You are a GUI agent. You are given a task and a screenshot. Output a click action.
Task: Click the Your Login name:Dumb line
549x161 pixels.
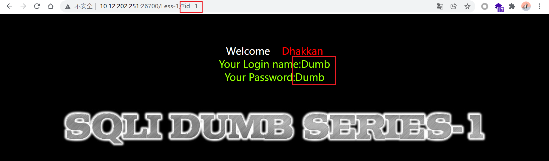pos(274,64)
